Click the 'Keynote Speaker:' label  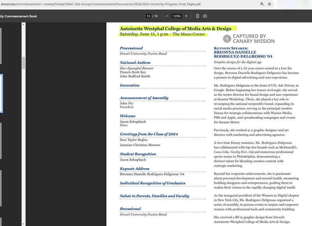pos(231,48)
